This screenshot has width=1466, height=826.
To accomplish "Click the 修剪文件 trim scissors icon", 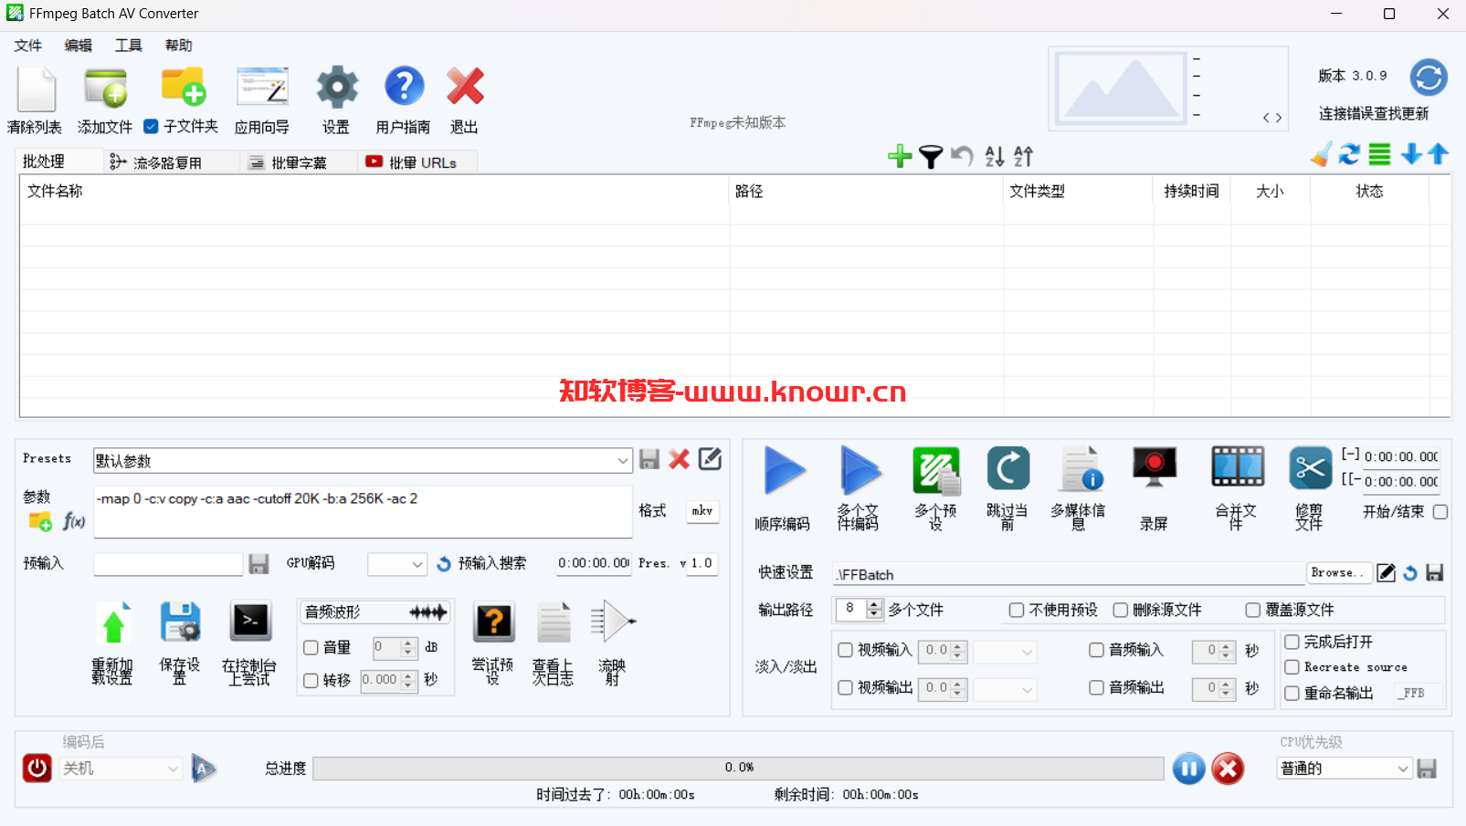I will (x=1310, y=469).
